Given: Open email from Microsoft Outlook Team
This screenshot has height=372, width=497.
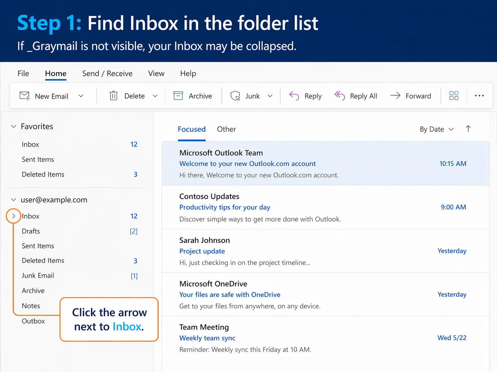Looking at the screenshot, I should [x=325, y=163].
